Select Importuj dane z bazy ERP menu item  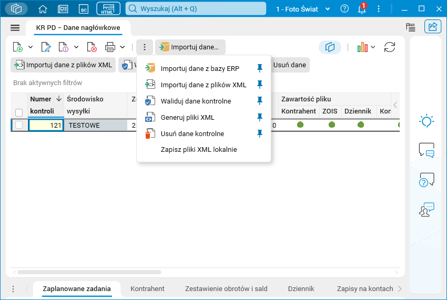coord(204,68)
